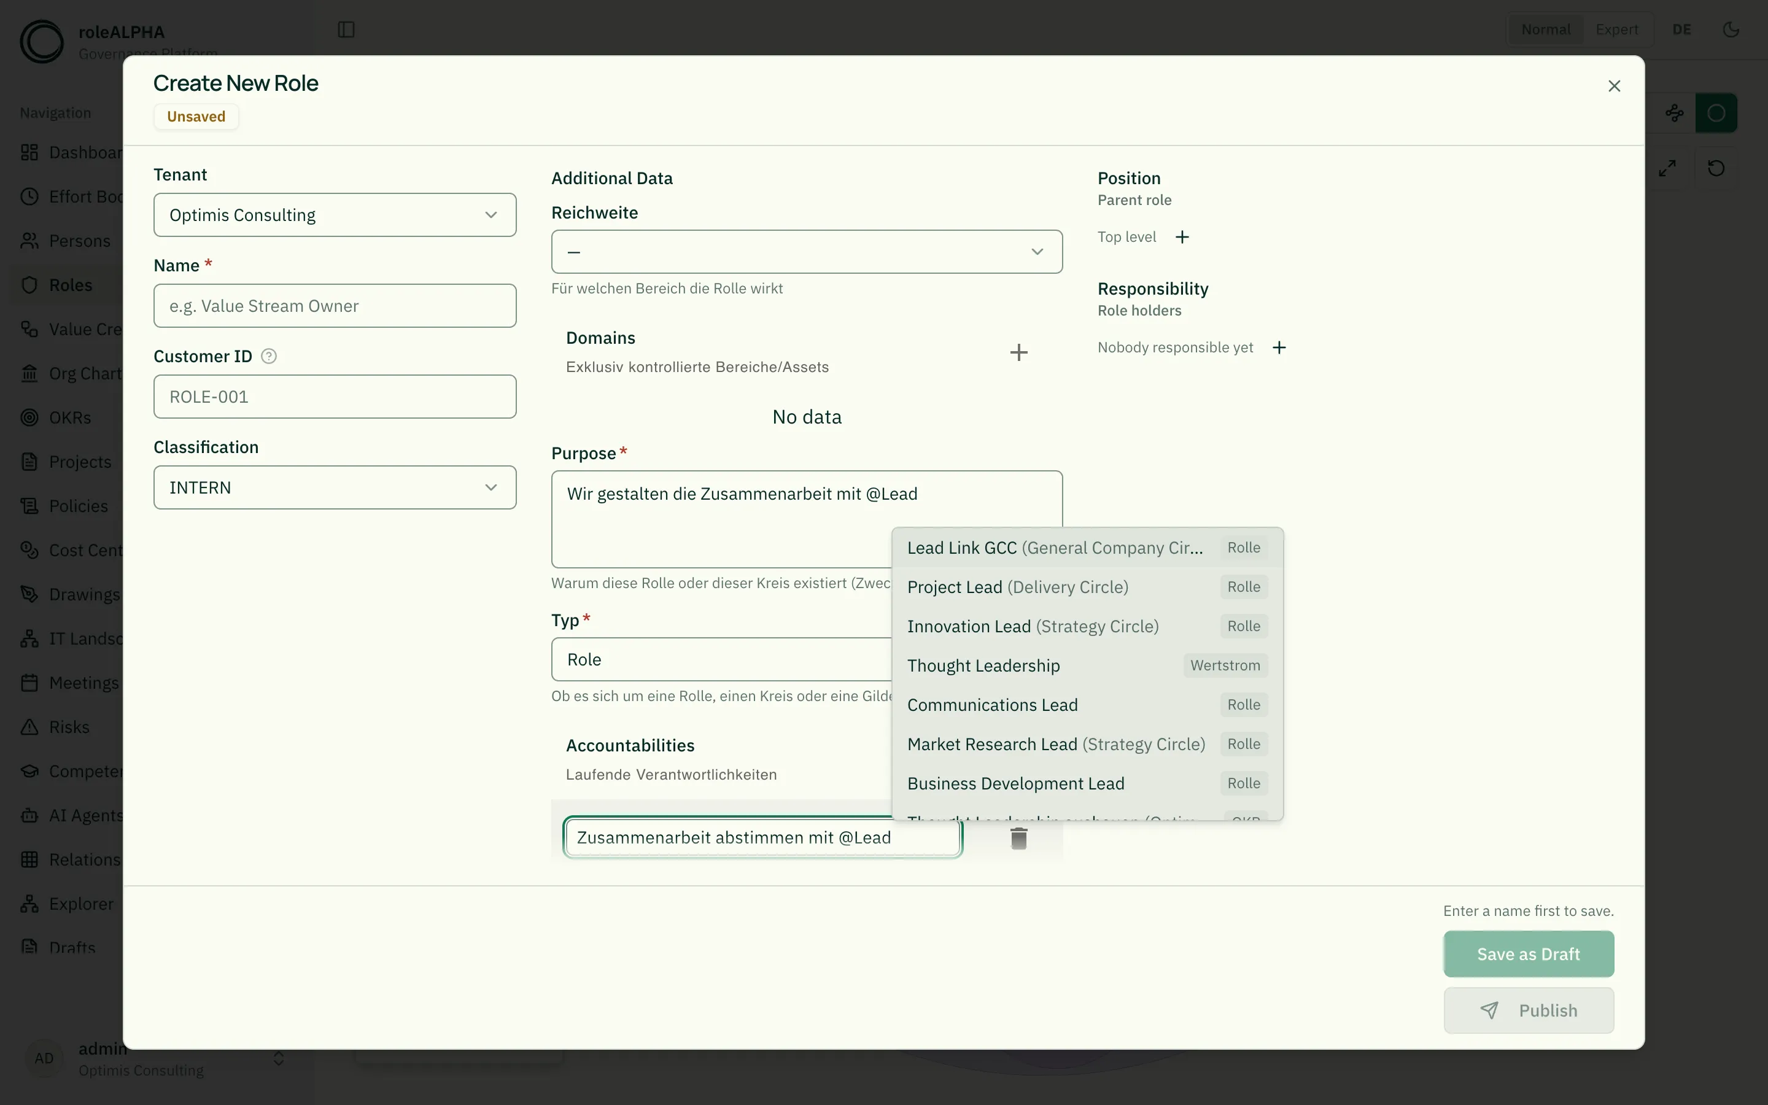Click Save as Draft button
Screen dimensions: 1768x1105
point(1529,954)
